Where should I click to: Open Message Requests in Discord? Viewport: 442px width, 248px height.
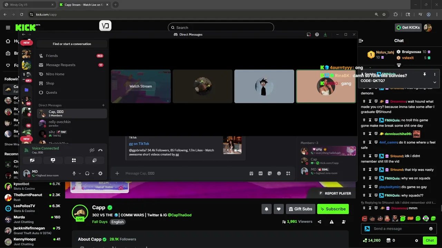(x=72, y=65)
